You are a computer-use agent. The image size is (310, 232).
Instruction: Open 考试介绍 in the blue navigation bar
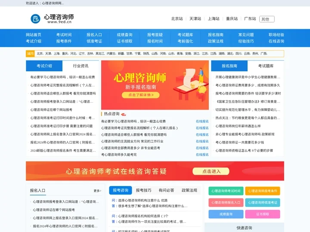(34, 41)
